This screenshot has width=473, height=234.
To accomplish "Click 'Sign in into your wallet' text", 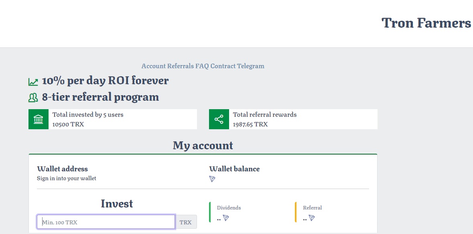I will pos(67,178).
